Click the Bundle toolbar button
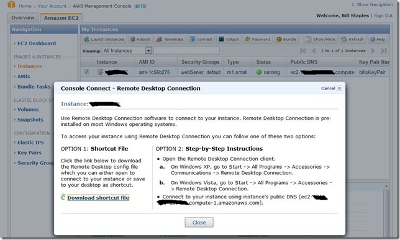The width and height of the screenshot is (400, 240). click(x=286, y=39)
